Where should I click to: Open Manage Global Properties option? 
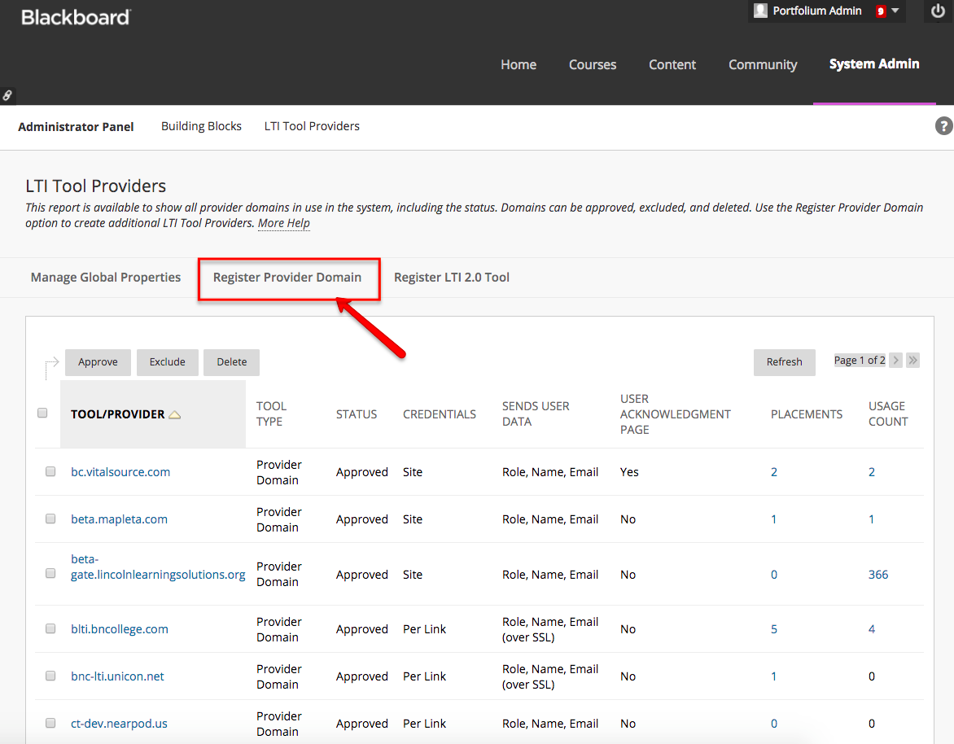coord(106,278)
